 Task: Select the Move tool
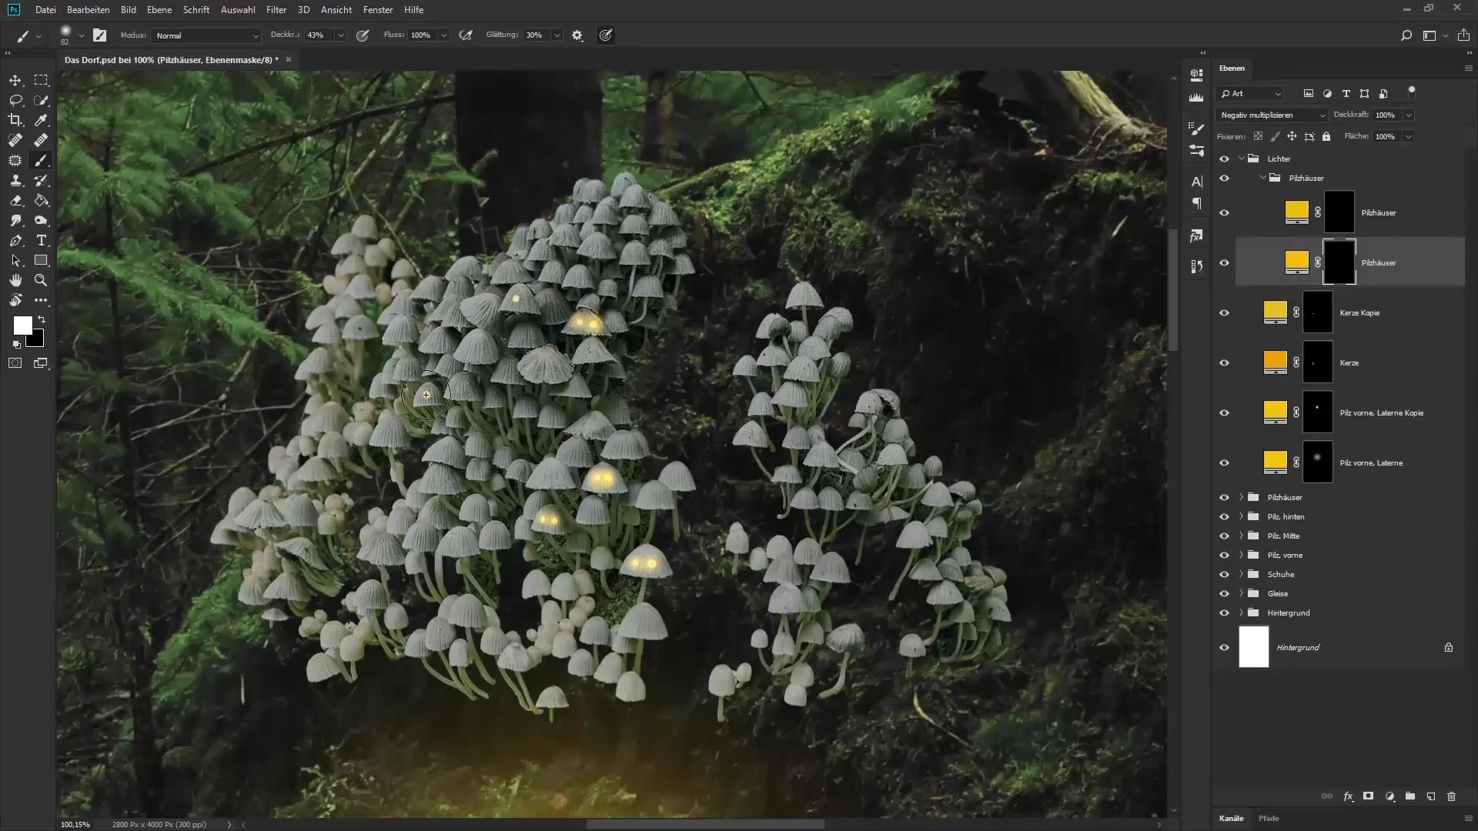click(15, 80)
